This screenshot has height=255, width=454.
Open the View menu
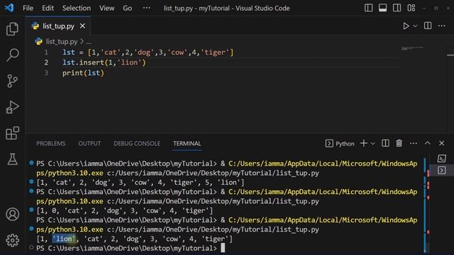(x=107, y=8)
